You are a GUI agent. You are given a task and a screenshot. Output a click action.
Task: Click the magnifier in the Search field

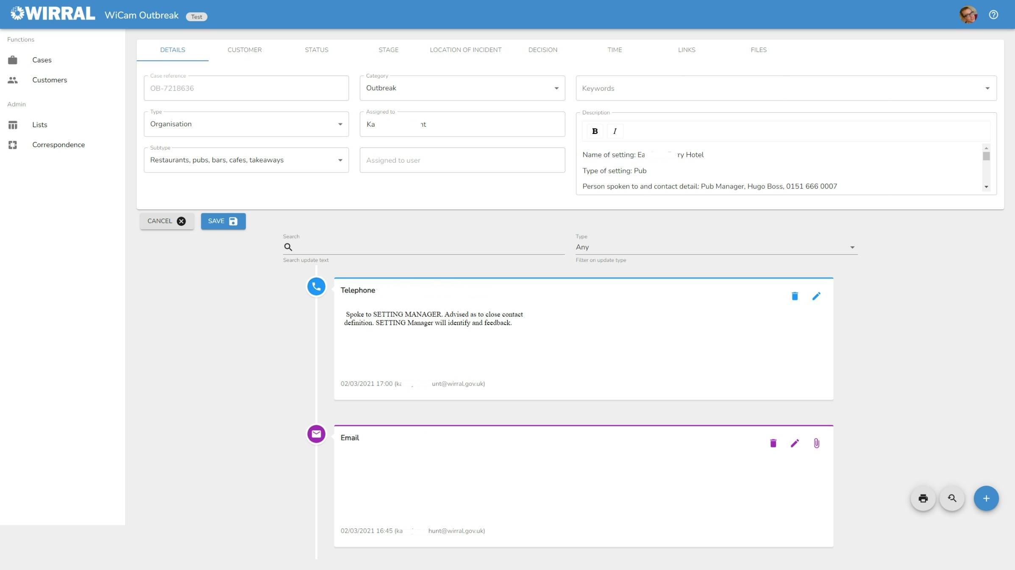click(x=288, y=247)
